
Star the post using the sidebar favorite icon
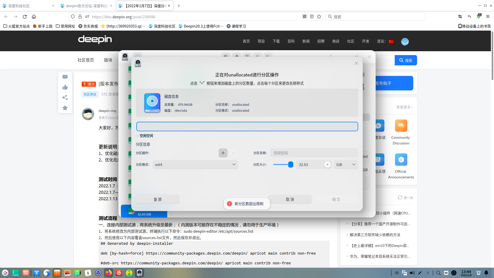[x=65, y=108]
